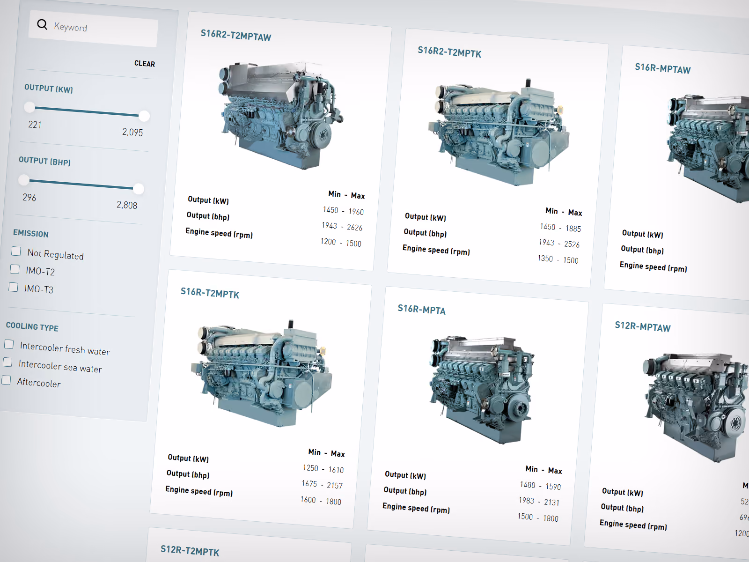Open the S16R-MPTA engine title link

point(422,309)
